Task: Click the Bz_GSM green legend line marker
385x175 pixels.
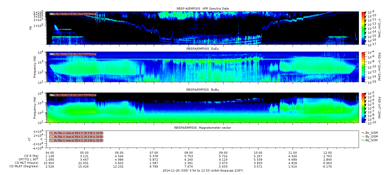Action: [x=363, y=140]
